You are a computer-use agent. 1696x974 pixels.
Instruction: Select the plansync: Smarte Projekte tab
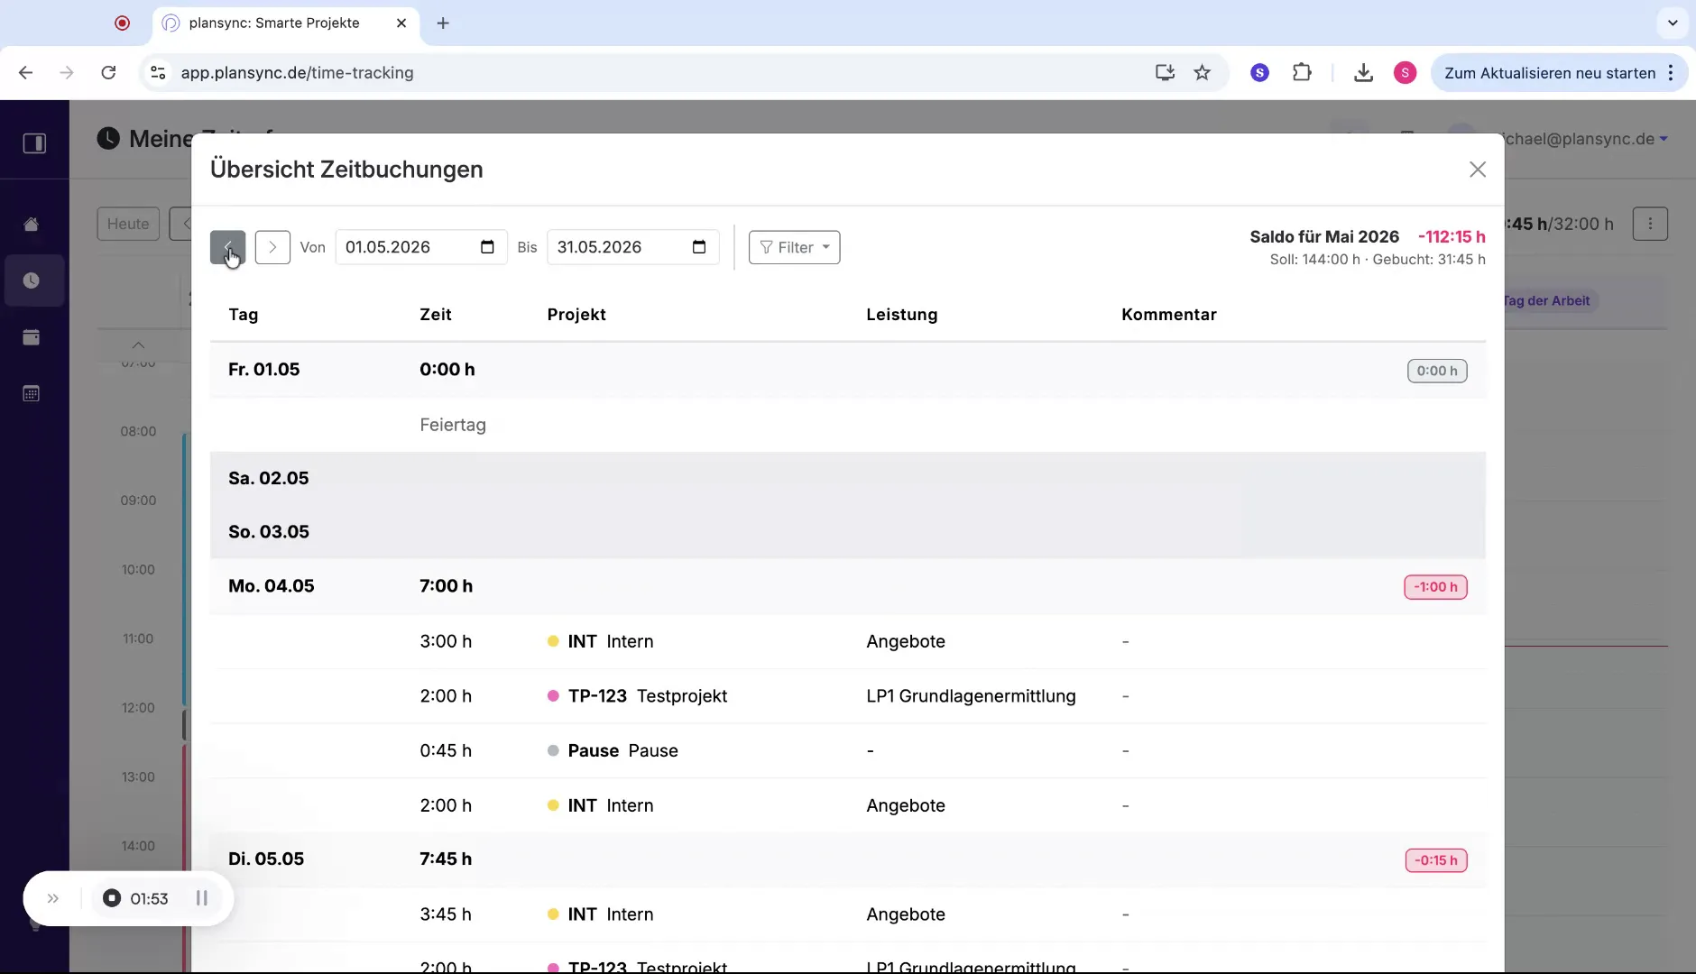[285, 23]
